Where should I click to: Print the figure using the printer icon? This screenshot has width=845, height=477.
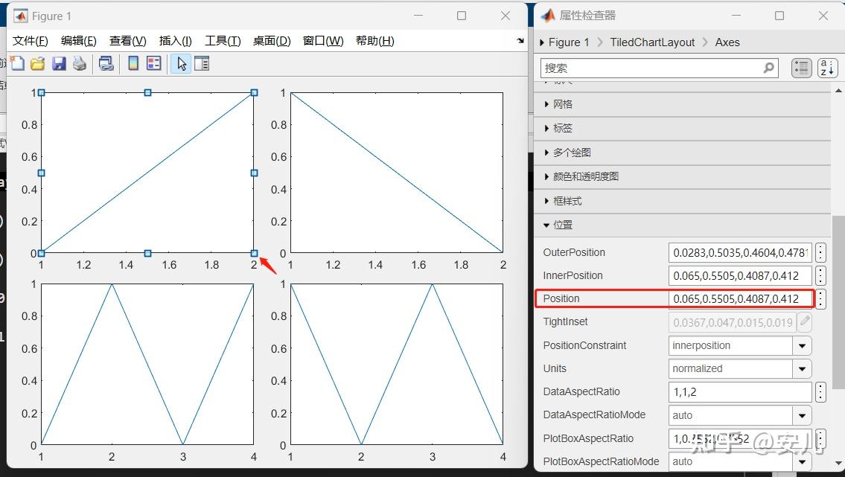(x=79, y=63)
